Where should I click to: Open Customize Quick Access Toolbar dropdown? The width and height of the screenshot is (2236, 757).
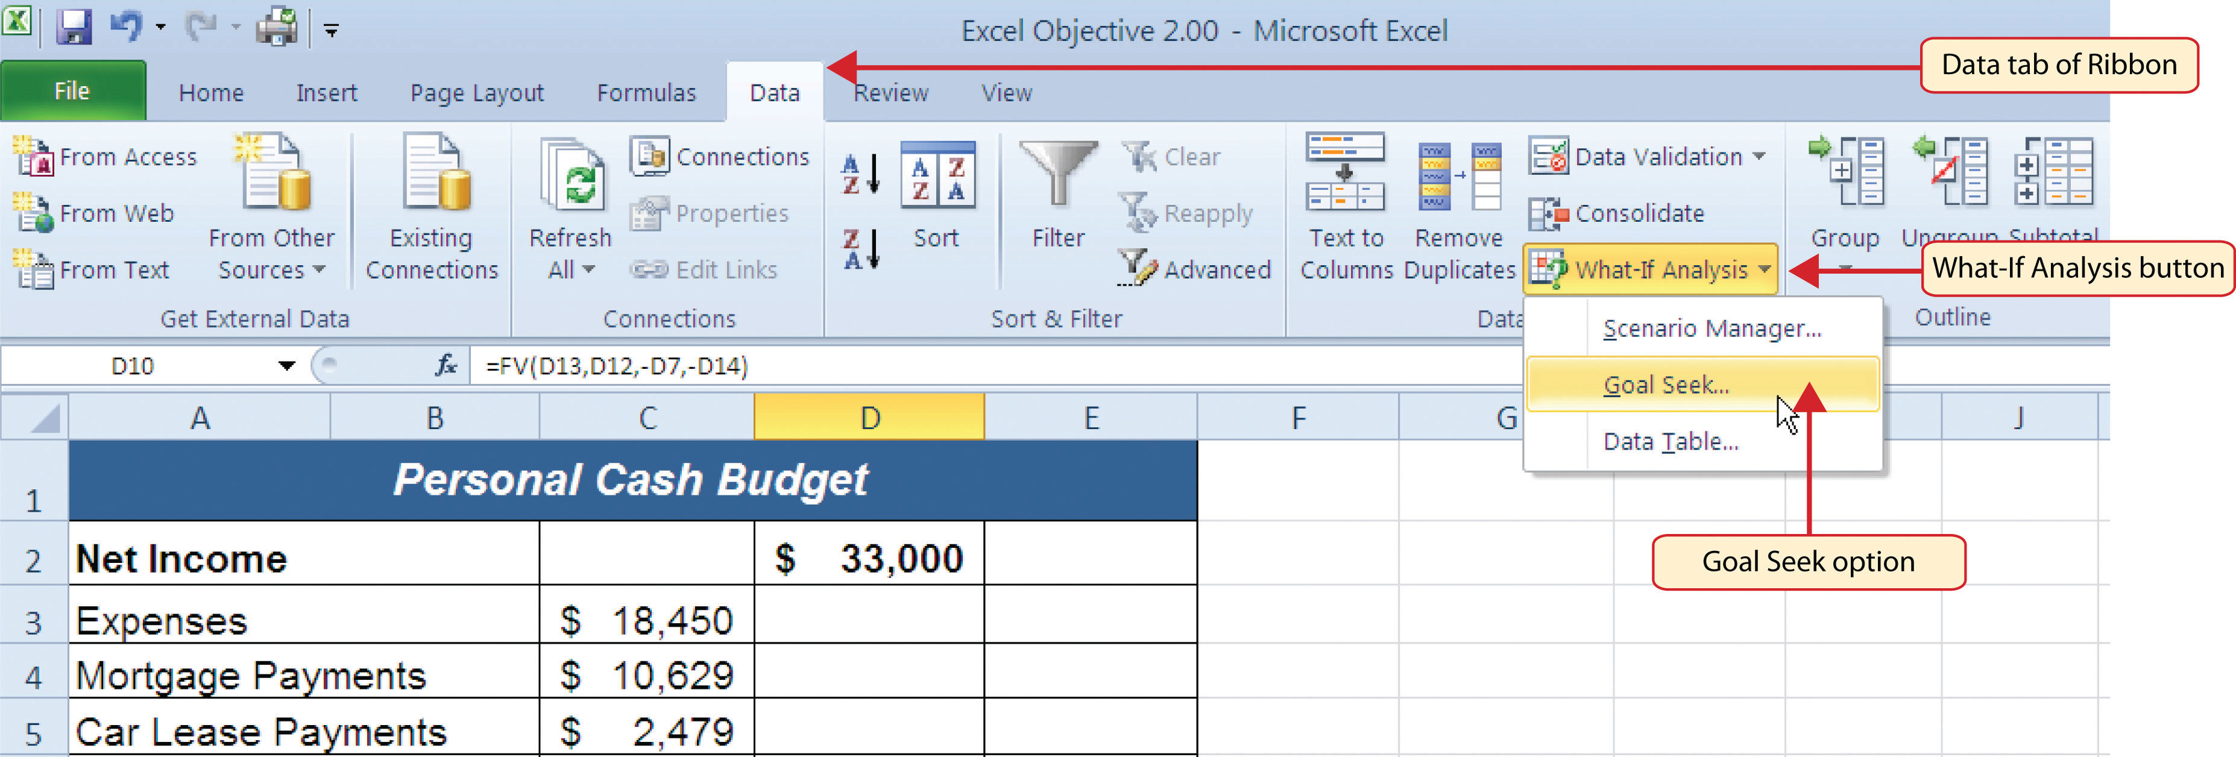[332, 30]
